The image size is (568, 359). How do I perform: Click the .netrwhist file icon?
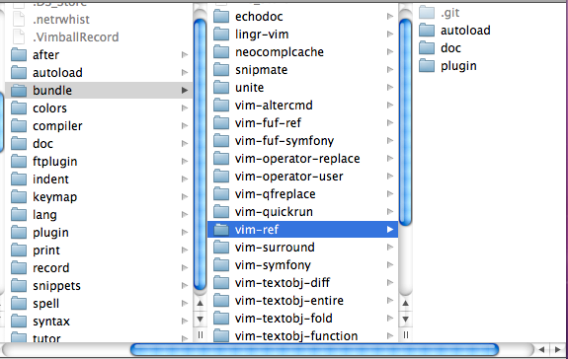point(19,19)
